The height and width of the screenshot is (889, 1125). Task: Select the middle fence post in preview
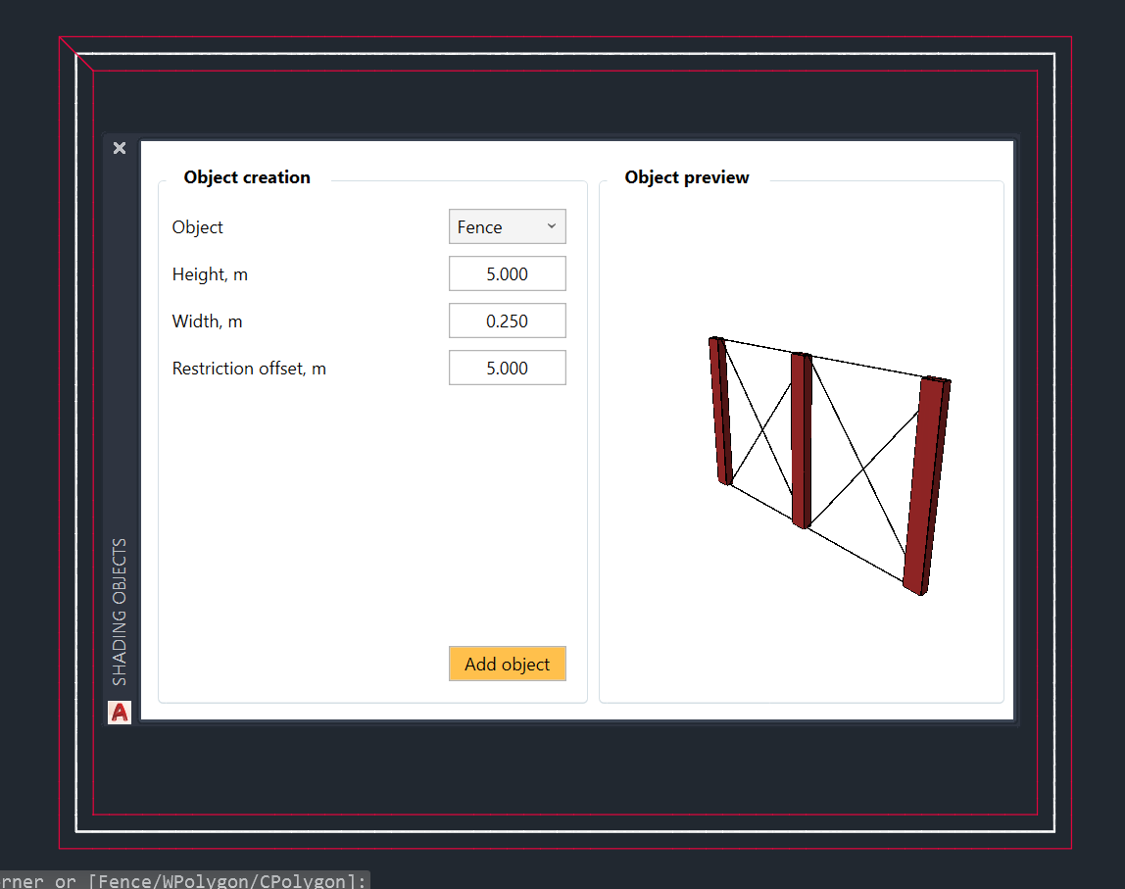coord(801,441)
